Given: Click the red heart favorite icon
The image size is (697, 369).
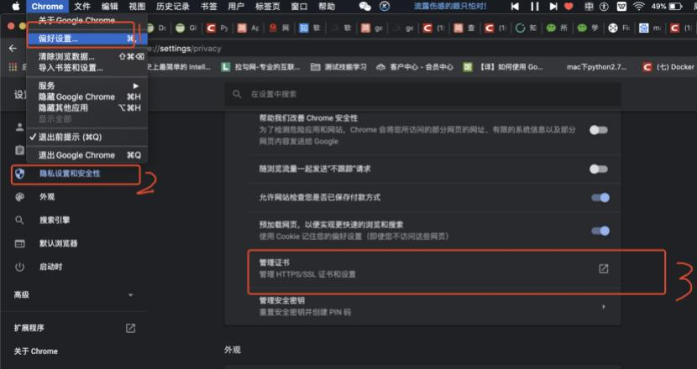Looking at the screenshot, I should [569, 6].
